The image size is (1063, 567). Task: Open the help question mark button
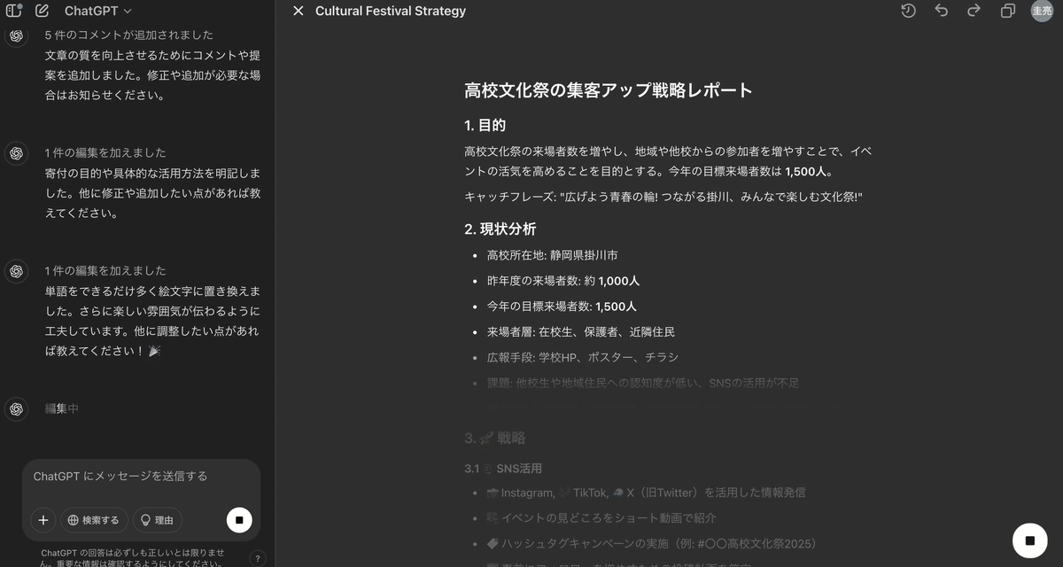pyautogui.click(x=258, y=558)
